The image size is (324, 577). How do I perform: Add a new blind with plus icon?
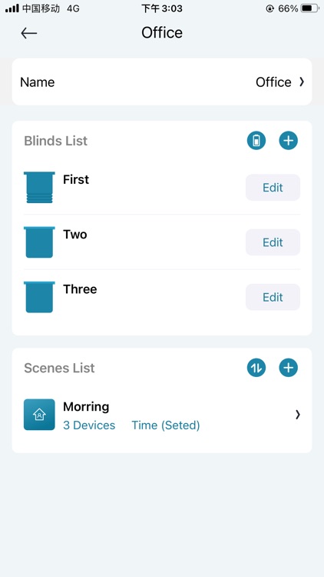tap(289, 141)
